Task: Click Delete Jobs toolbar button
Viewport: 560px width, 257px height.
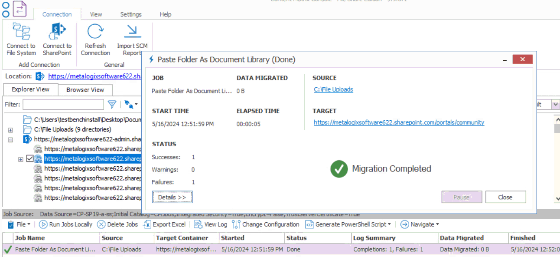Action: [117, 224]
